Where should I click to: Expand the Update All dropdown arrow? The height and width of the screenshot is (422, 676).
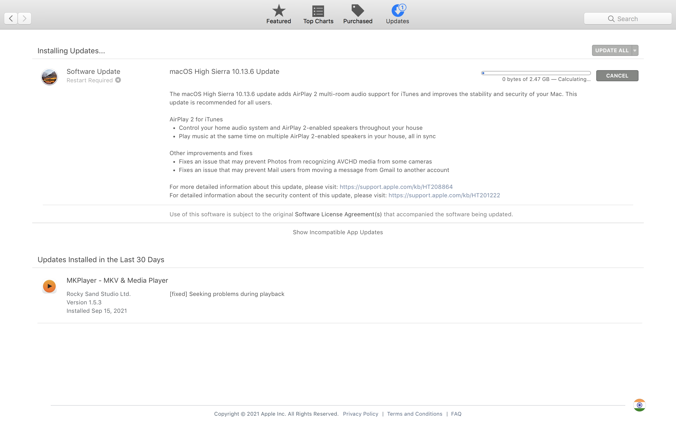tap(635, 51)
